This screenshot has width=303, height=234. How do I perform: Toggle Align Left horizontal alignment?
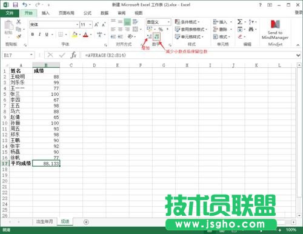[113, 29]
